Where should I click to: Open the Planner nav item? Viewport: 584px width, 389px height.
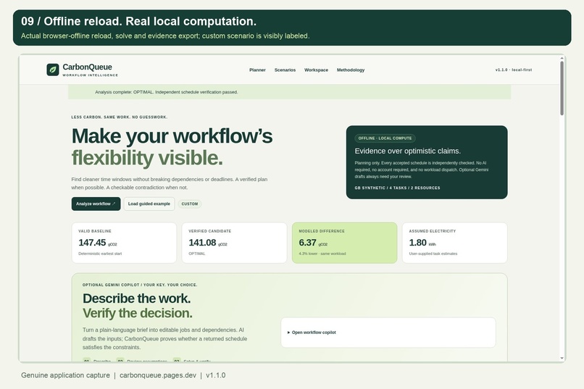pyautogui.click(x=257, y=70)
